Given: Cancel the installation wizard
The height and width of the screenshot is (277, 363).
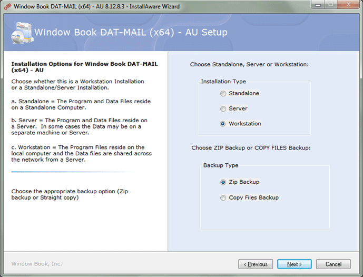Looking at the screenshot, I should [x=333, y=264].
